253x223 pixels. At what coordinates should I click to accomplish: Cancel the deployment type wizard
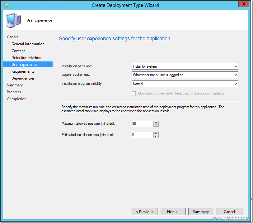coord(229,211)
